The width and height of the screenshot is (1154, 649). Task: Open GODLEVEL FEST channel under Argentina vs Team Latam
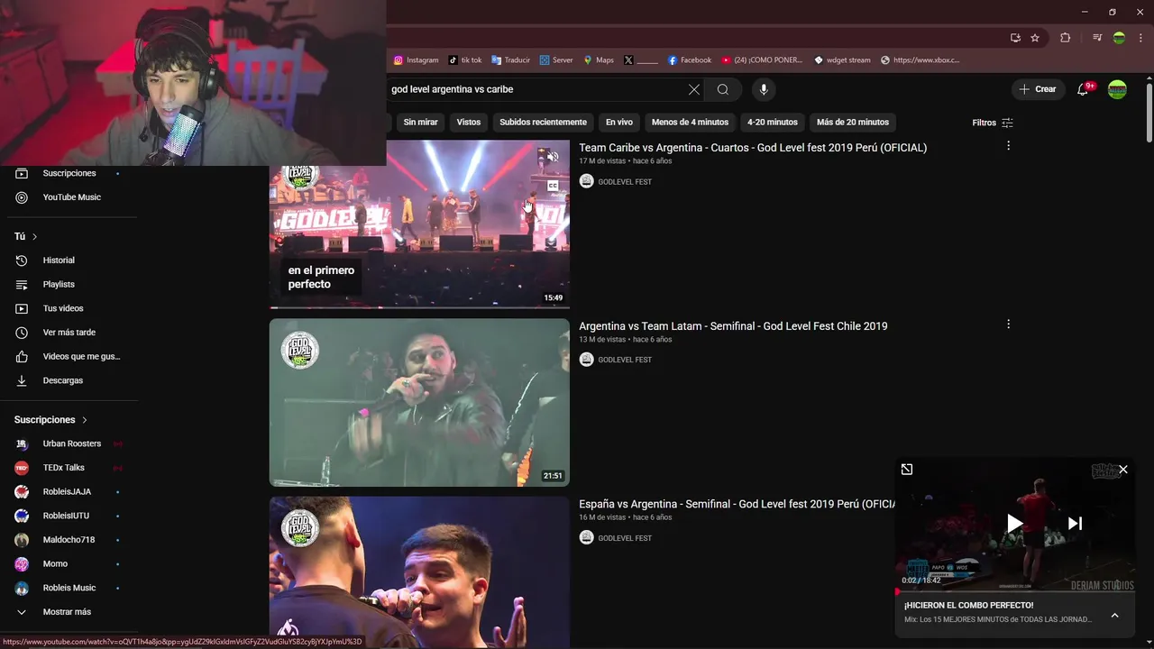625,360
